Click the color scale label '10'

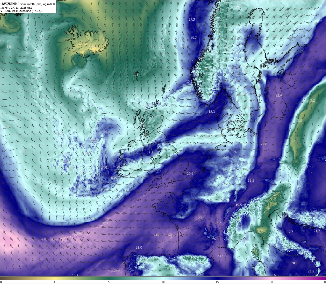(x=163, y=282)
